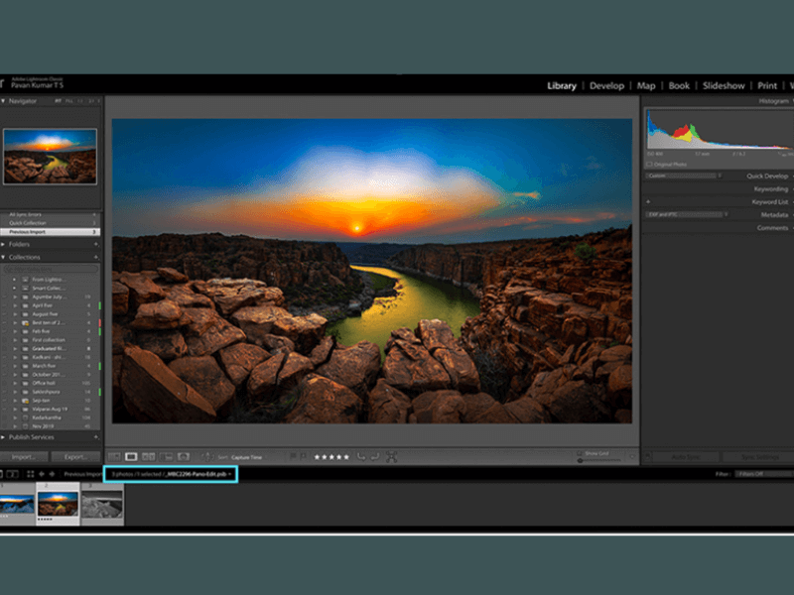Screen dimensions: 794x595
Task: Open Compare view from the toolbar
Action: 148,456
